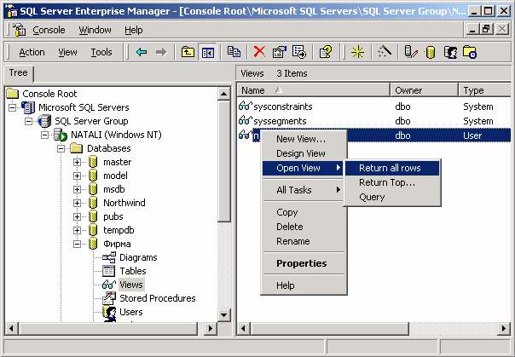515x357 pixels.
Task: Click the New Job folder clock icon
Action: point(470,52)
